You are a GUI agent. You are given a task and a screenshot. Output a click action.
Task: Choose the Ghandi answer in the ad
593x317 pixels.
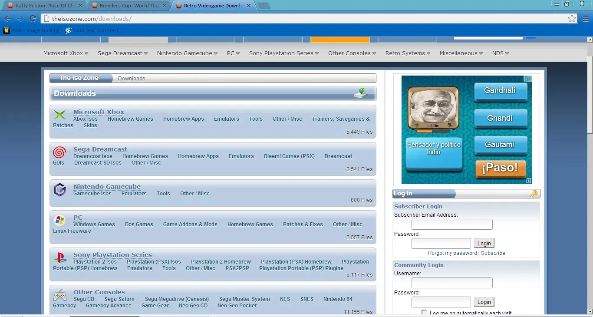pos(500,119)
